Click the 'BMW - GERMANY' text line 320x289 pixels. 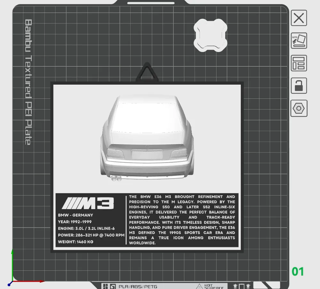click(76, 215)
